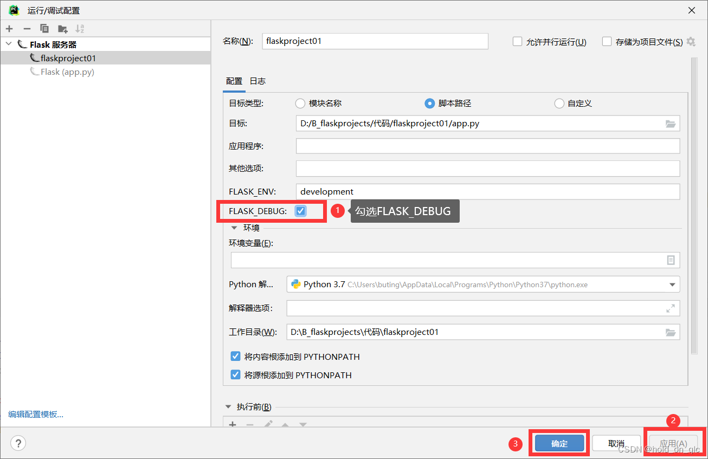Image resolution: width=708 pixels, height=459 pixels.
Task: Open the 编辑配置模板 link
Action: pos(36,415)
